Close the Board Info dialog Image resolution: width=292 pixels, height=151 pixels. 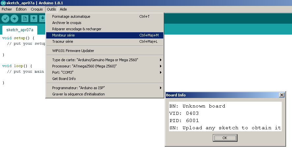(282, 95)
